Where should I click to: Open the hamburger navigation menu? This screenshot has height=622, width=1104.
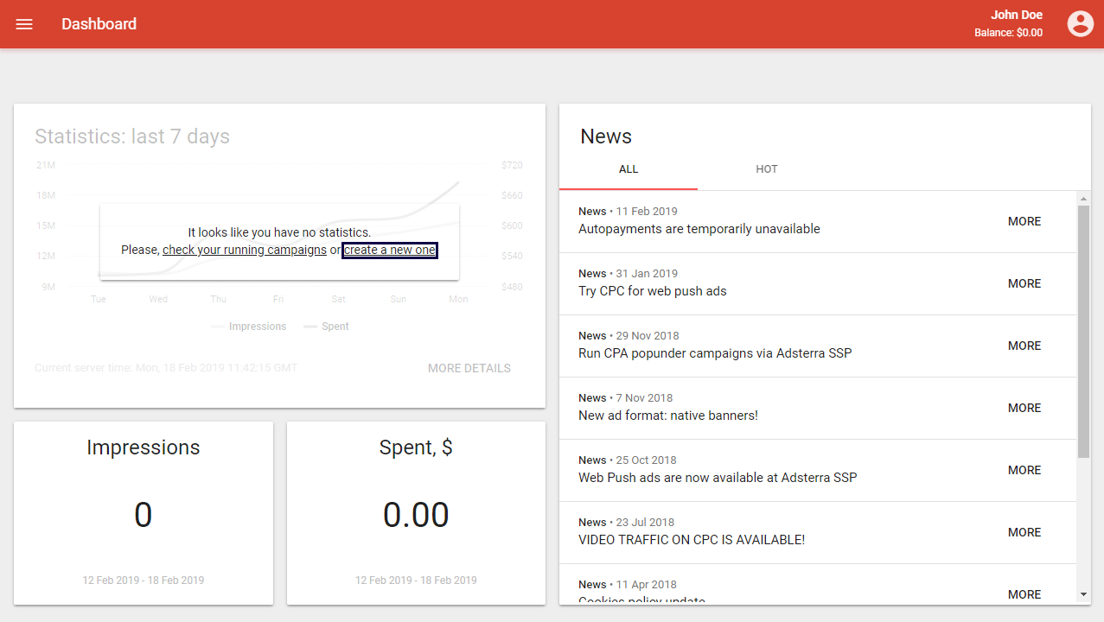click(x=24, y=24)
